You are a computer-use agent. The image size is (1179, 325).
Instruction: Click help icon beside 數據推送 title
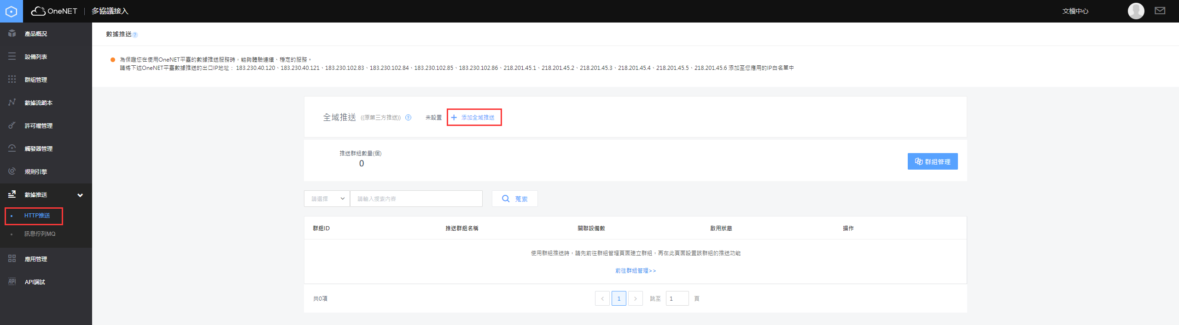tap(135, 34)
